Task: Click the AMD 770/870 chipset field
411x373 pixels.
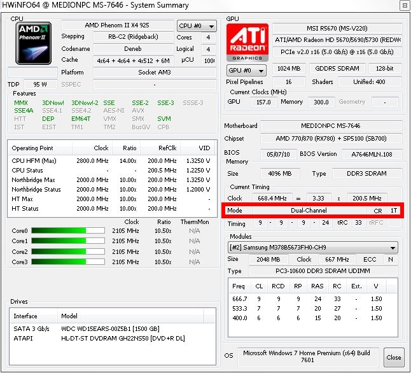Action: [331, 138]
